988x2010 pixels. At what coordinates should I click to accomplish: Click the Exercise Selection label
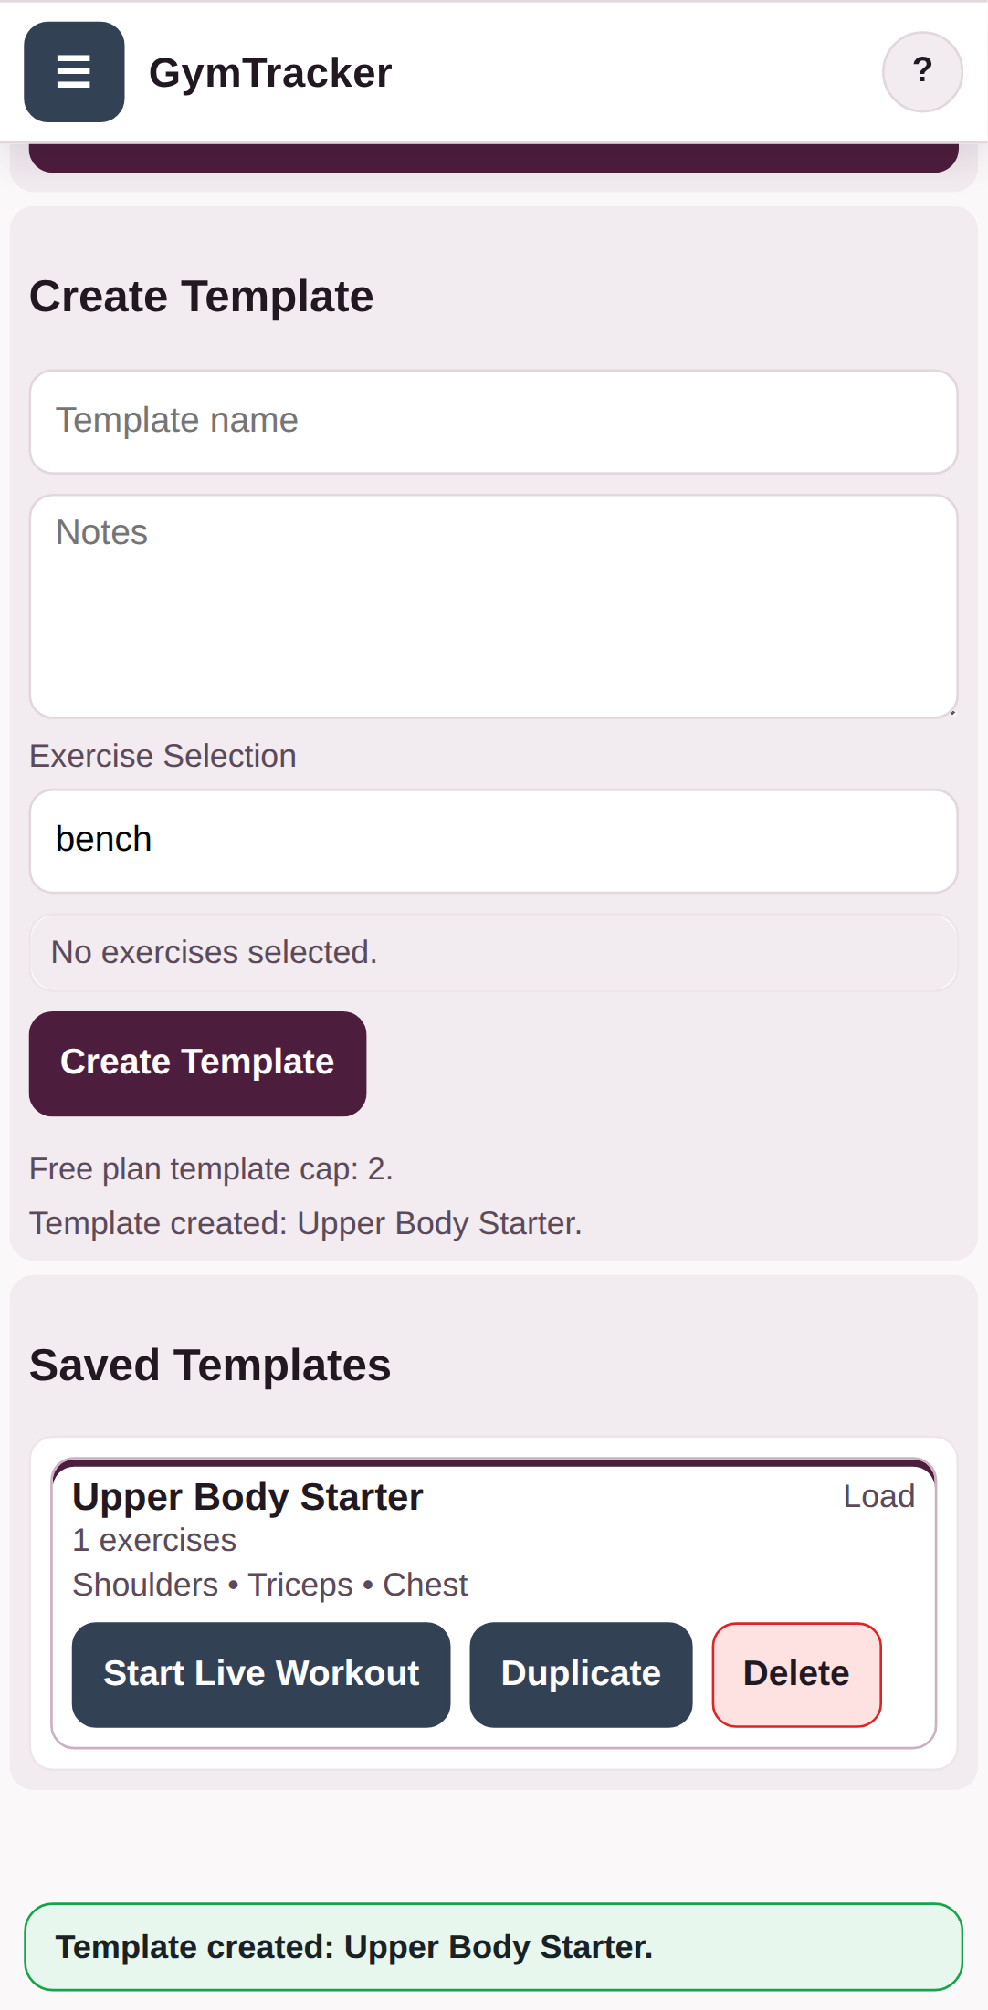click(163, 756)
